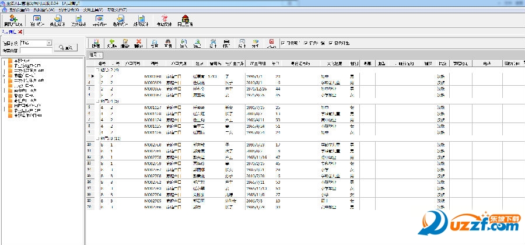Close the tab using its red X

coord(20,32)
